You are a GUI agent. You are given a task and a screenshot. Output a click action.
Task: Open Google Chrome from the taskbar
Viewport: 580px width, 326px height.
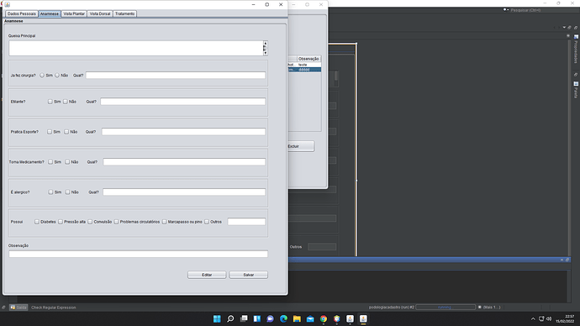coord(324,318)
